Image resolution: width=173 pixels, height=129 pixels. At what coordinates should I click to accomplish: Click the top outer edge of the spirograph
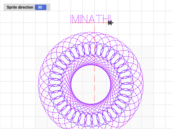(x=90, y=32)
